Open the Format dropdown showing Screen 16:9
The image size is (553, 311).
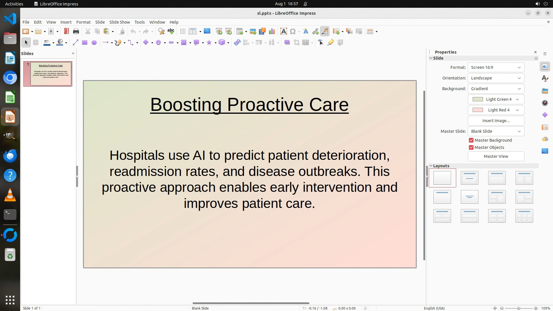[x=496, y=67]
